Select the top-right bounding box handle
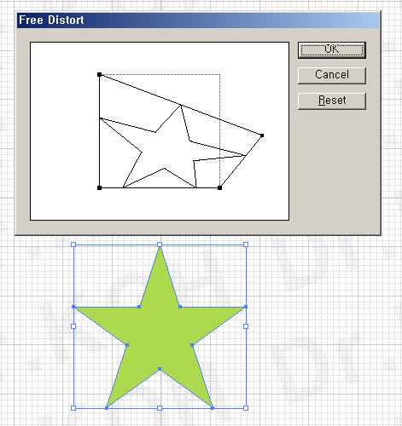This screenshot has width=402, height=426. coord(246,245)
